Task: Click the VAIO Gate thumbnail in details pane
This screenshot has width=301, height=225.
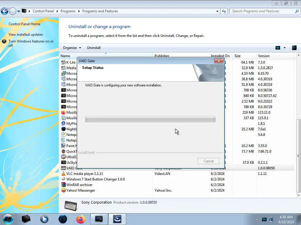Action: pos(71,205)
